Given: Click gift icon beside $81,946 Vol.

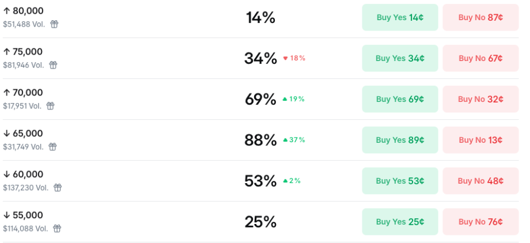Looking at the screenshot, I should pos(53,65).
